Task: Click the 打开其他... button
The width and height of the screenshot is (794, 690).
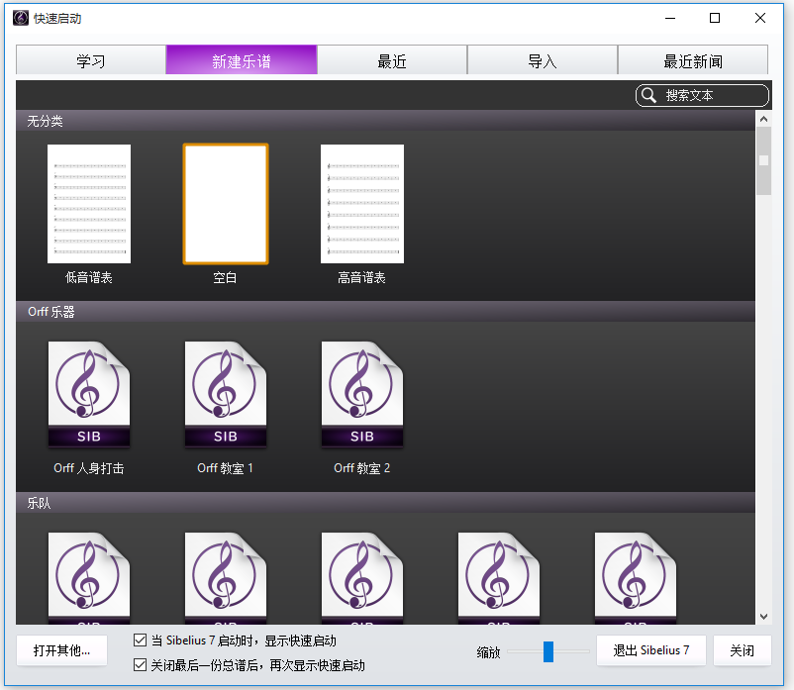Action: [62, 650]
